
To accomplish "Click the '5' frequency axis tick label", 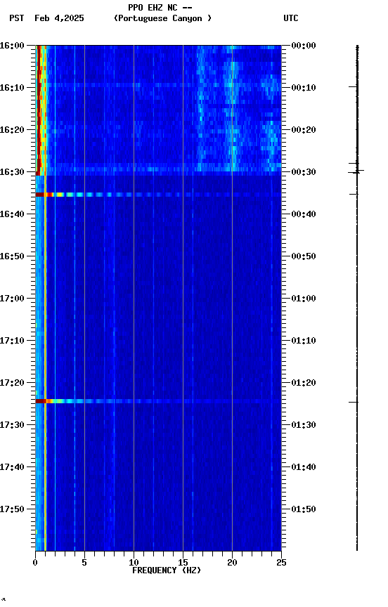I will tap(84, 563).
